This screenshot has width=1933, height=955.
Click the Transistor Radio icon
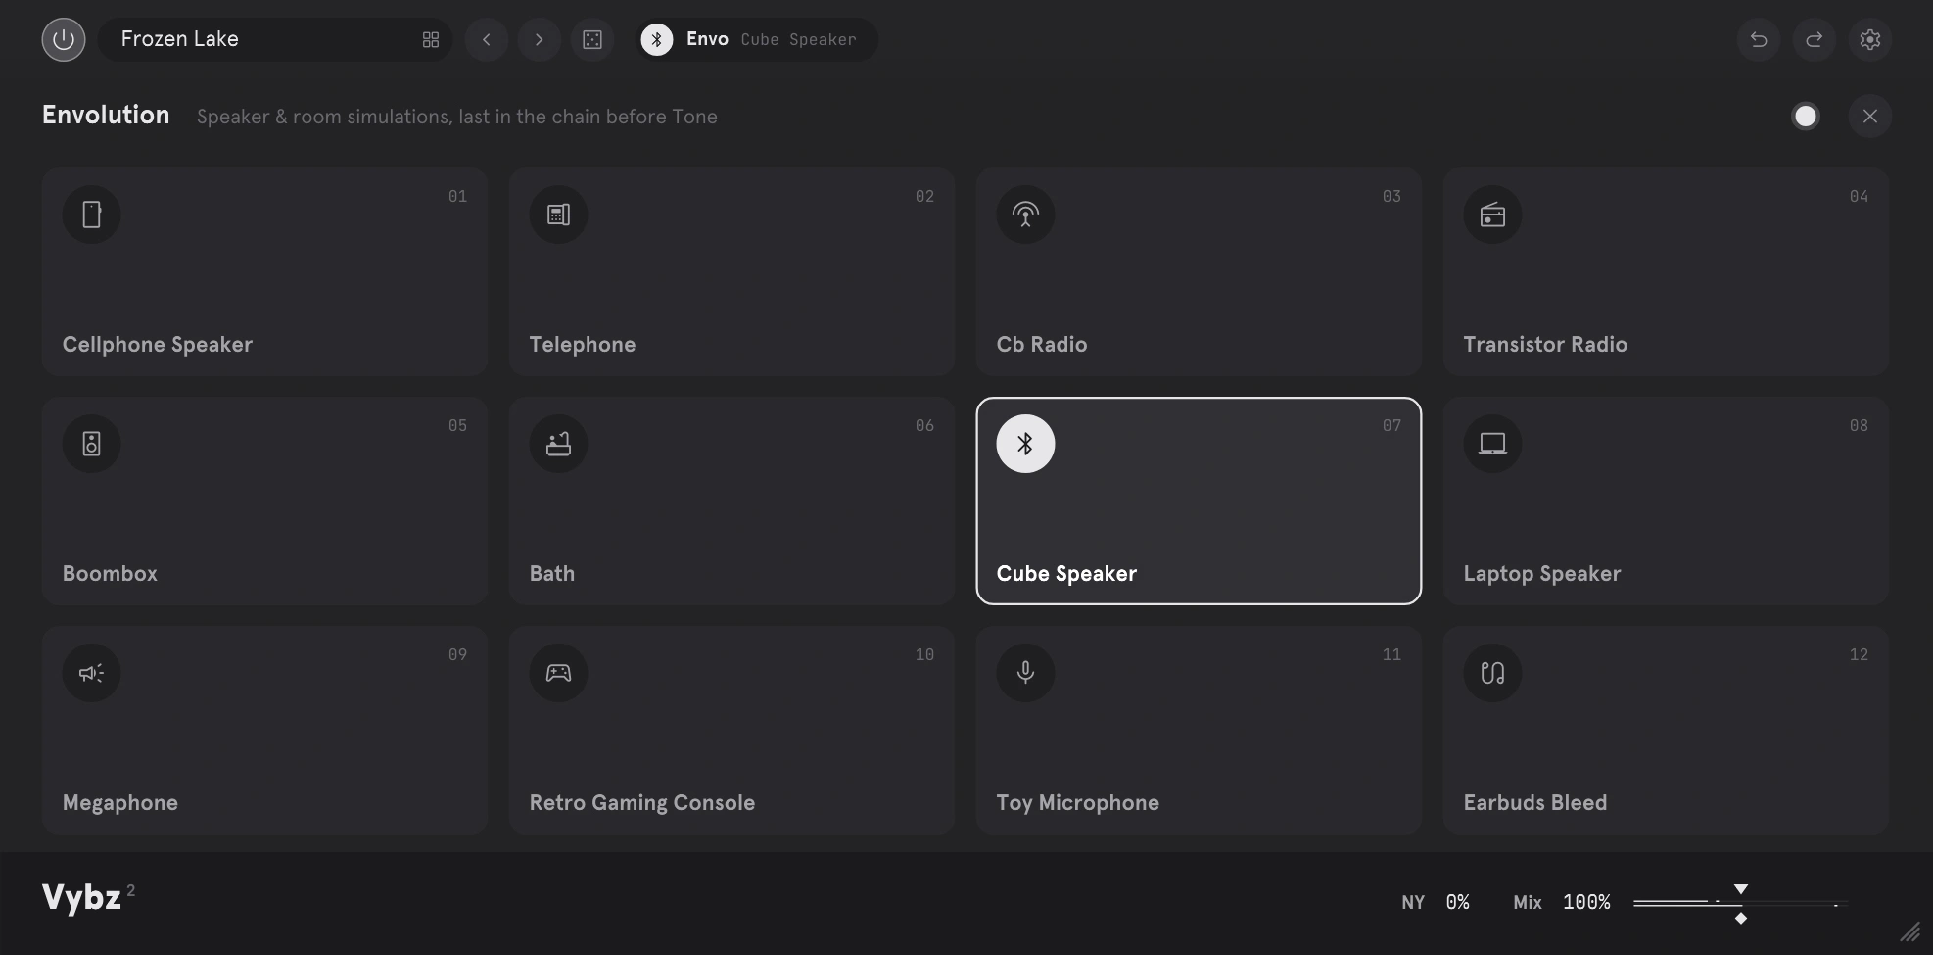point(1493,215)
